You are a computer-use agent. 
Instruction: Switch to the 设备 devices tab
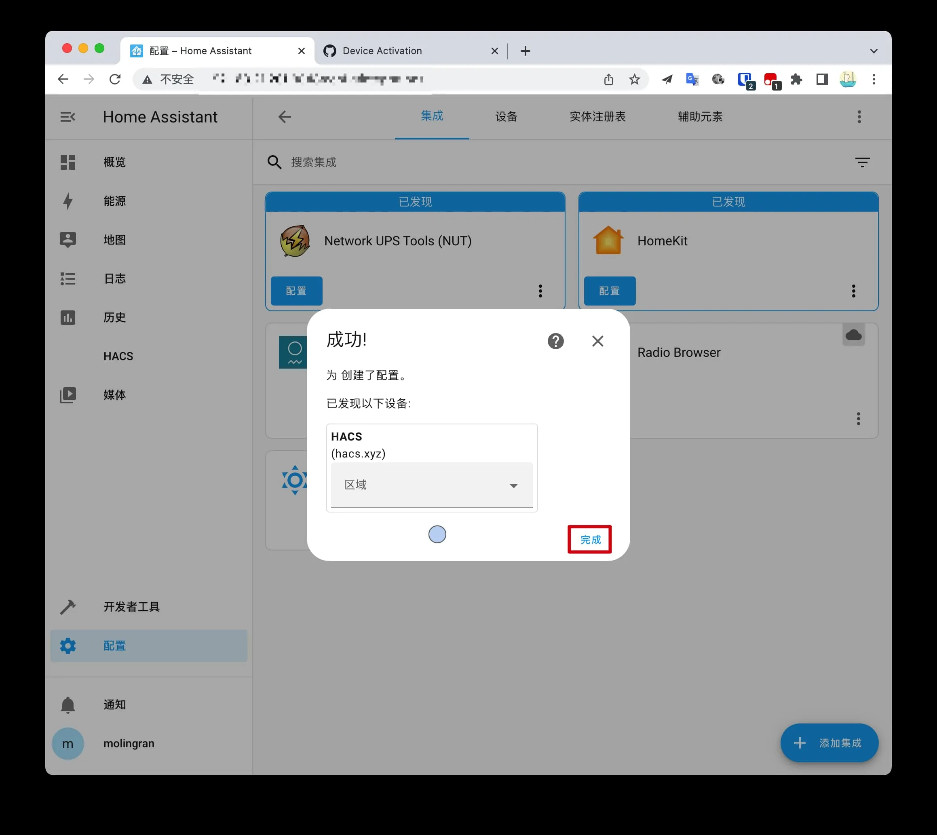tap(506, 117)
